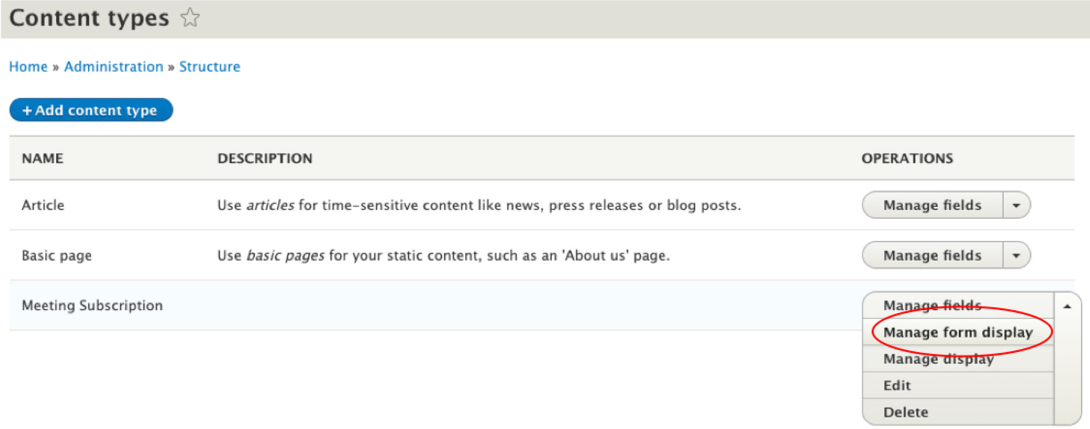Go to the Structure breadcrumb link
Image resolution: width=1090 pixels, height=429 pixels.
click(210, 67)
